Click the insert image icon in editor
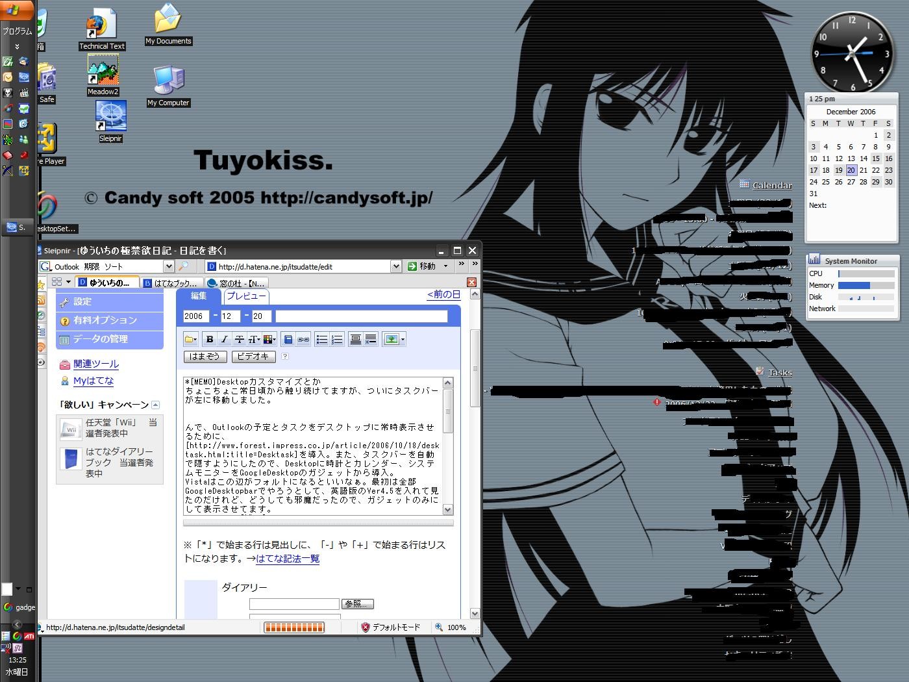 click(x=391, y=339)
